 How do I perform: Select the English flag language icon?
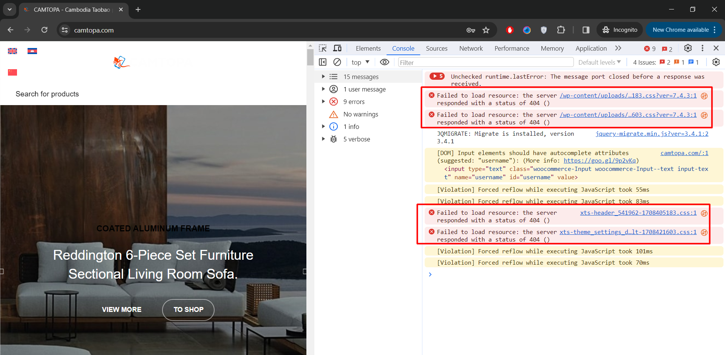coord(12,51)
